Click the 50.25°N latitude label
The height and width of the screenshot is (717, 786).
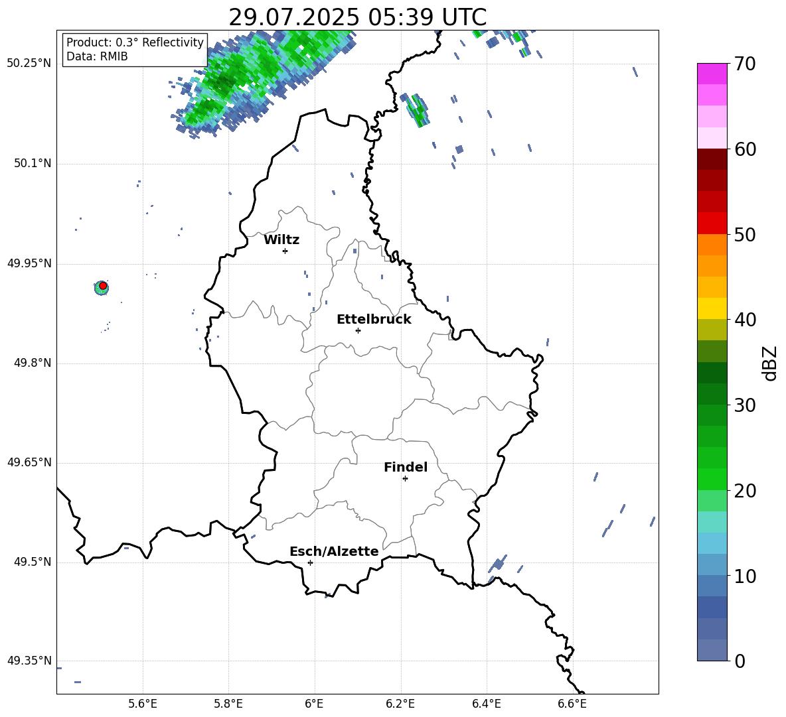[x=29, y=64]
